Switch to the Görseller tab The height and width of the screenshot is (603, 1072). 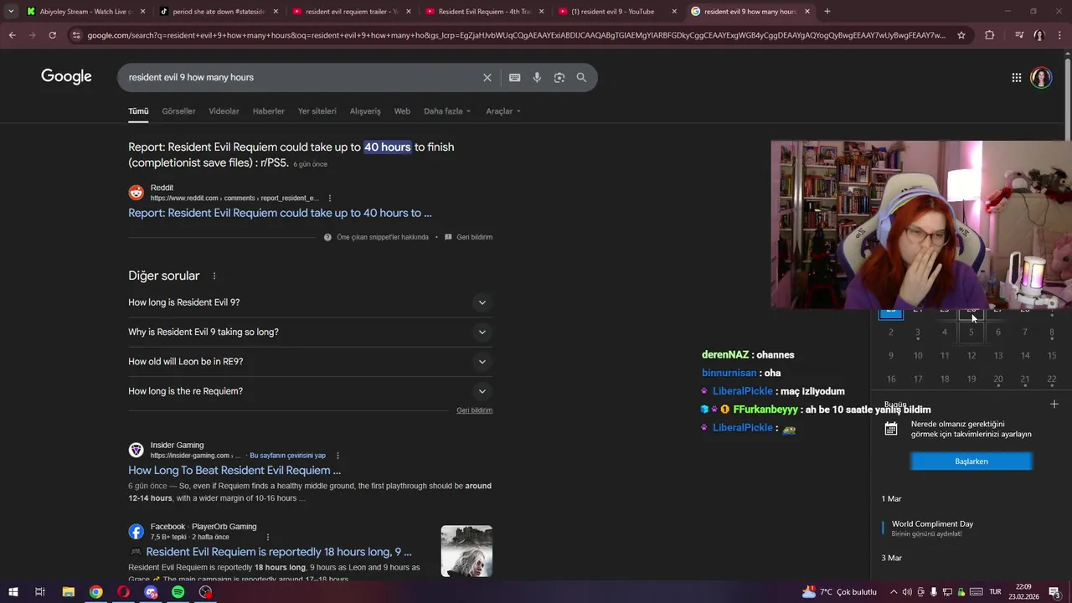[178, 111]
